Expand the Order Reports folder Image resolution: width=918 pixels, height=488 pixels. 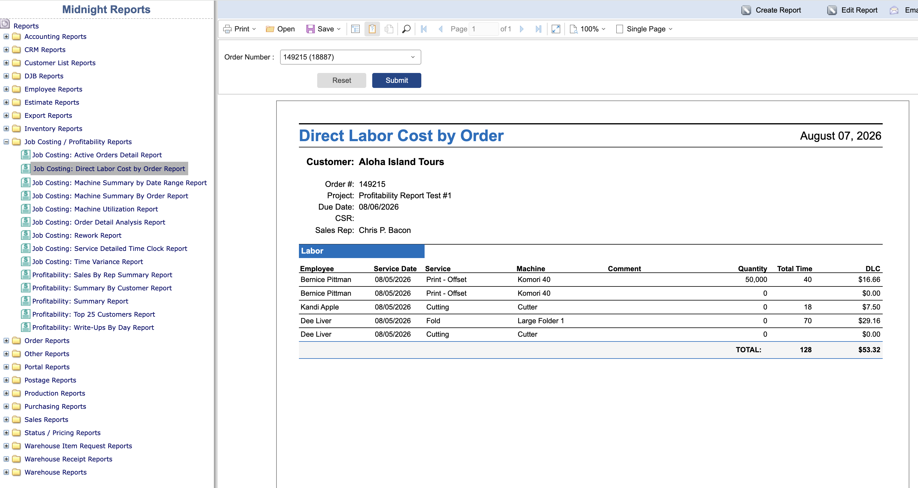pos(6,341)
